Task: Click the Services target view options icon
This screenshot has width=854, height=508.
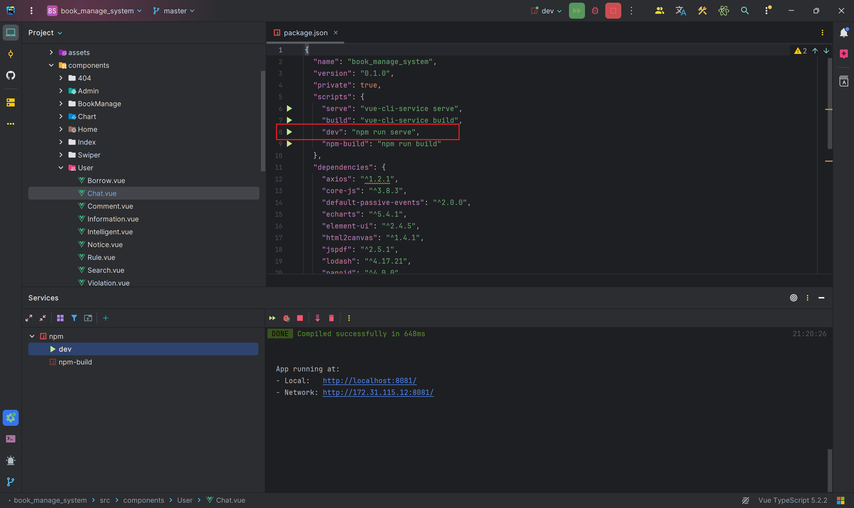Action: [793, 298]
